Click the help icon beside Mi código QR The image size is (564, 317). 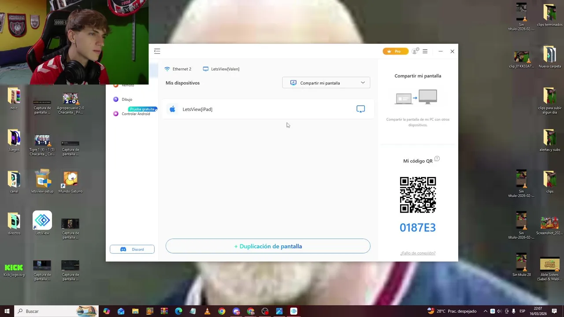pyautogui.click(x=437, y=159)
